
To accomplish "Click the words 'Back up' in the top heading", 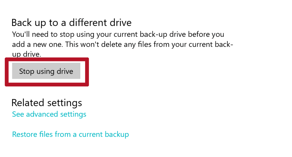I will [x=28, y=23].
